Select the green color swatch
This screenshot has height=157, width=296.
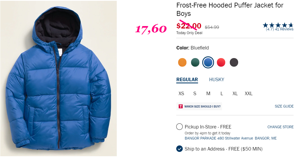coord(195,62)
